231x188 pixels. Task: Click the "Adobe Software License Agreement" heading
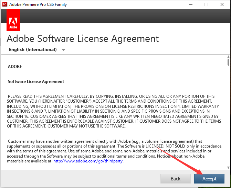click(x=83, y=39)
